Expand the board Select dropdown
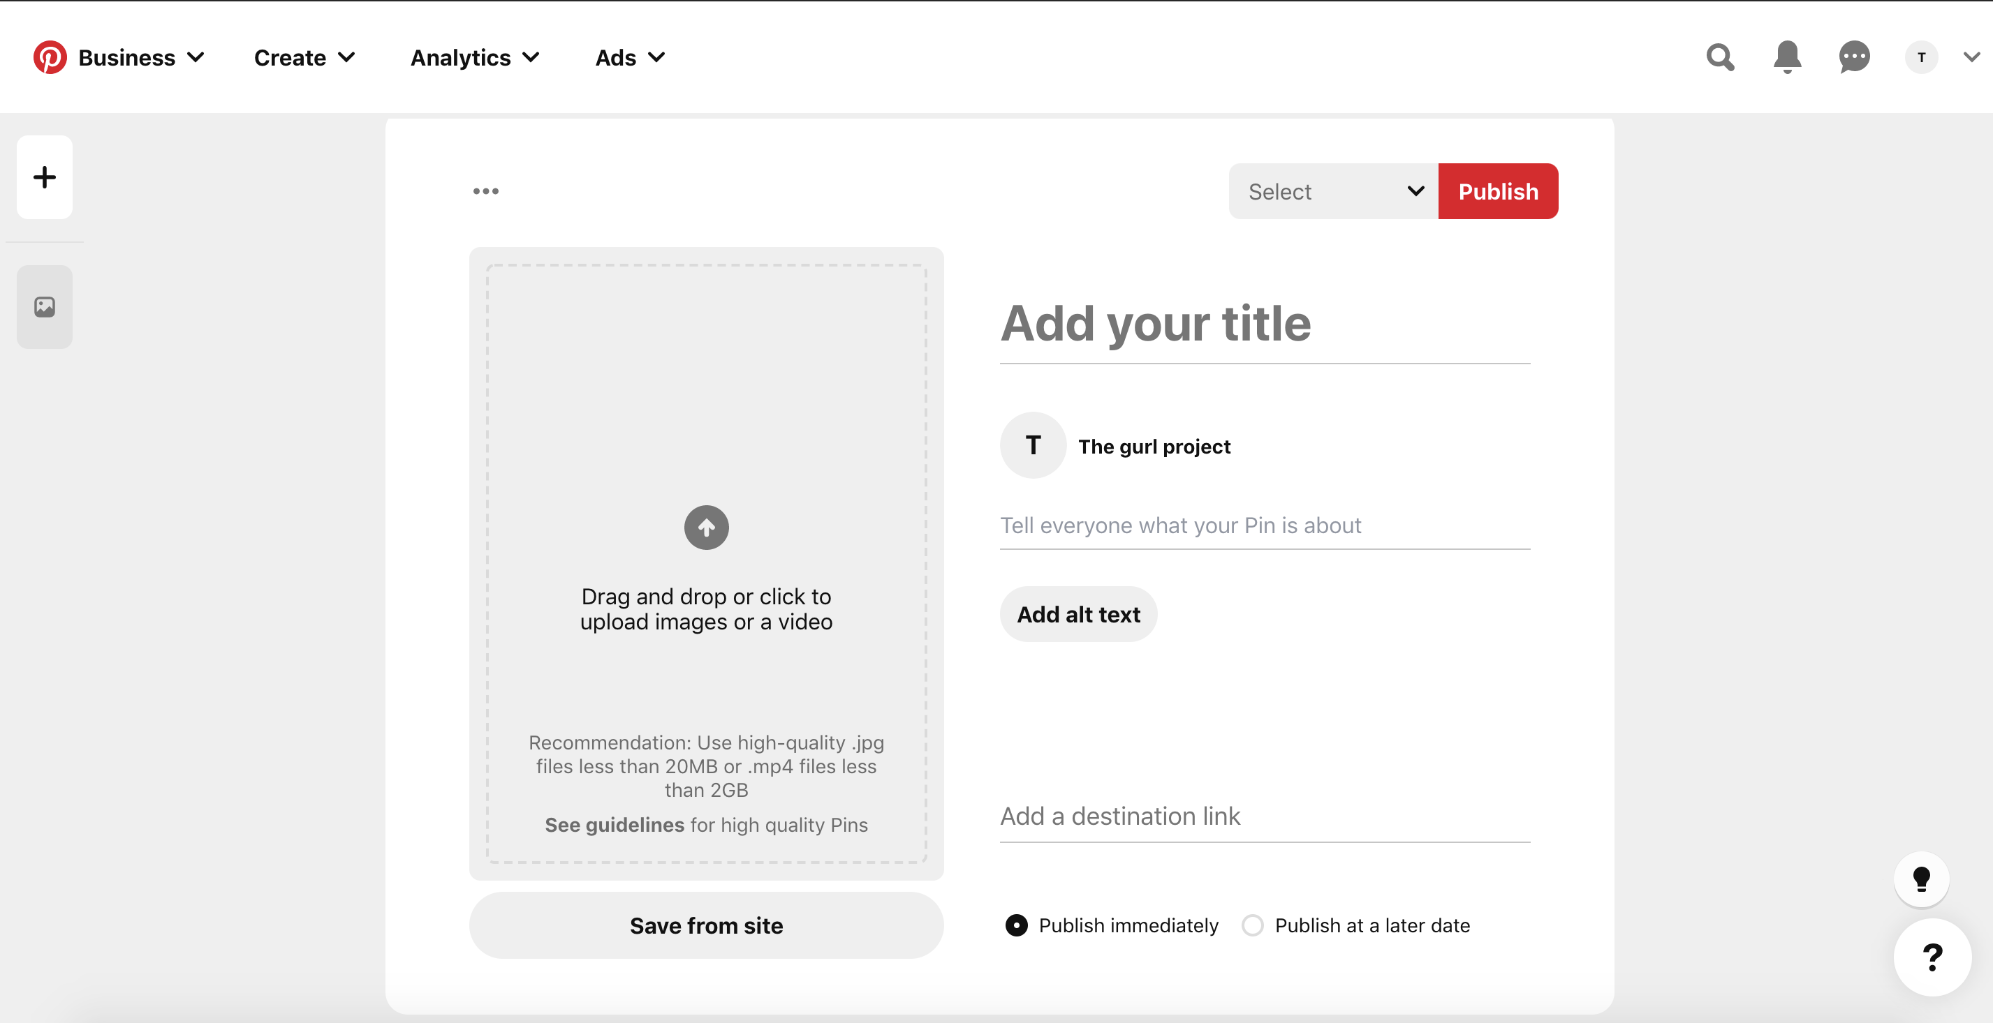The width and height of the screenshot is (1993, 1023). pyautogui.click(x=1334, y=191)
